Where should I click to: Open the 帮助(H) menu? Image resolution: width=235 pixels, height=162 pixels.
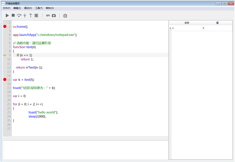(x=49, y=8)
